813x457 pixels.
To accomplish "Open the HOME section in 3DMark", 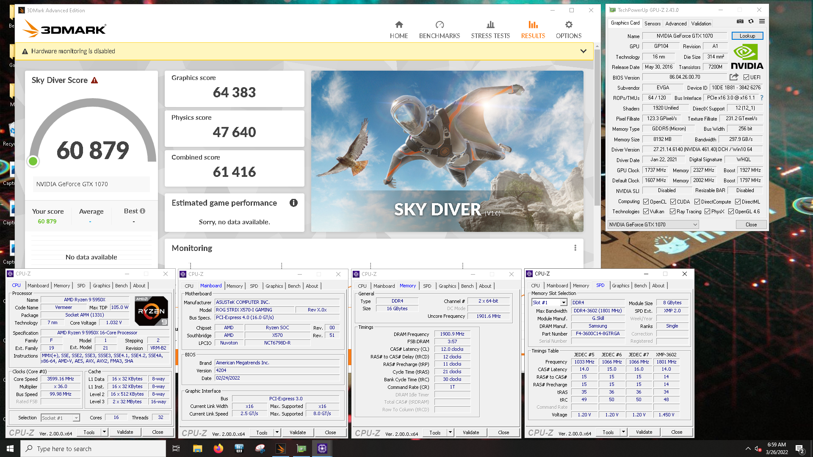I will (398, 30).
